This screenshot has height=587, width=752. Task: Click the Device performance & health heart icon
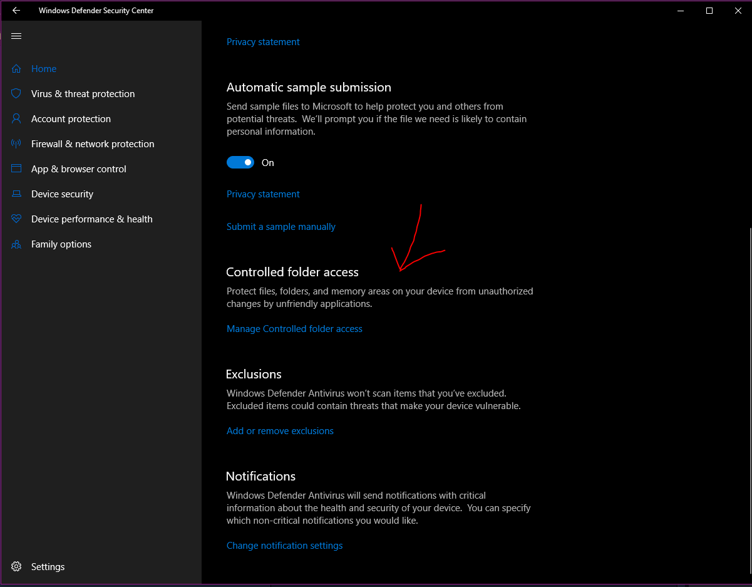[16, 219]
